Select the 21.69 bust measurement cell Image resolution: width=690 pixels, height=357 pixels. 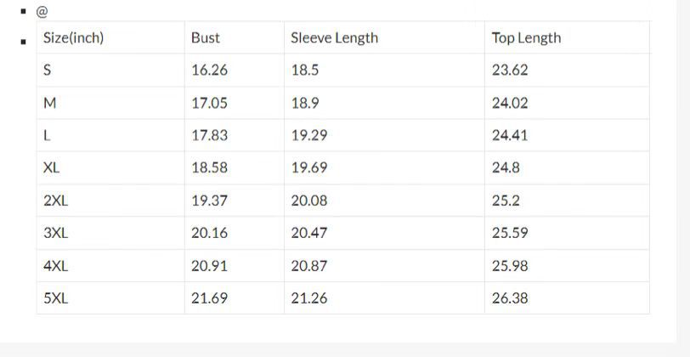[209, 298]
